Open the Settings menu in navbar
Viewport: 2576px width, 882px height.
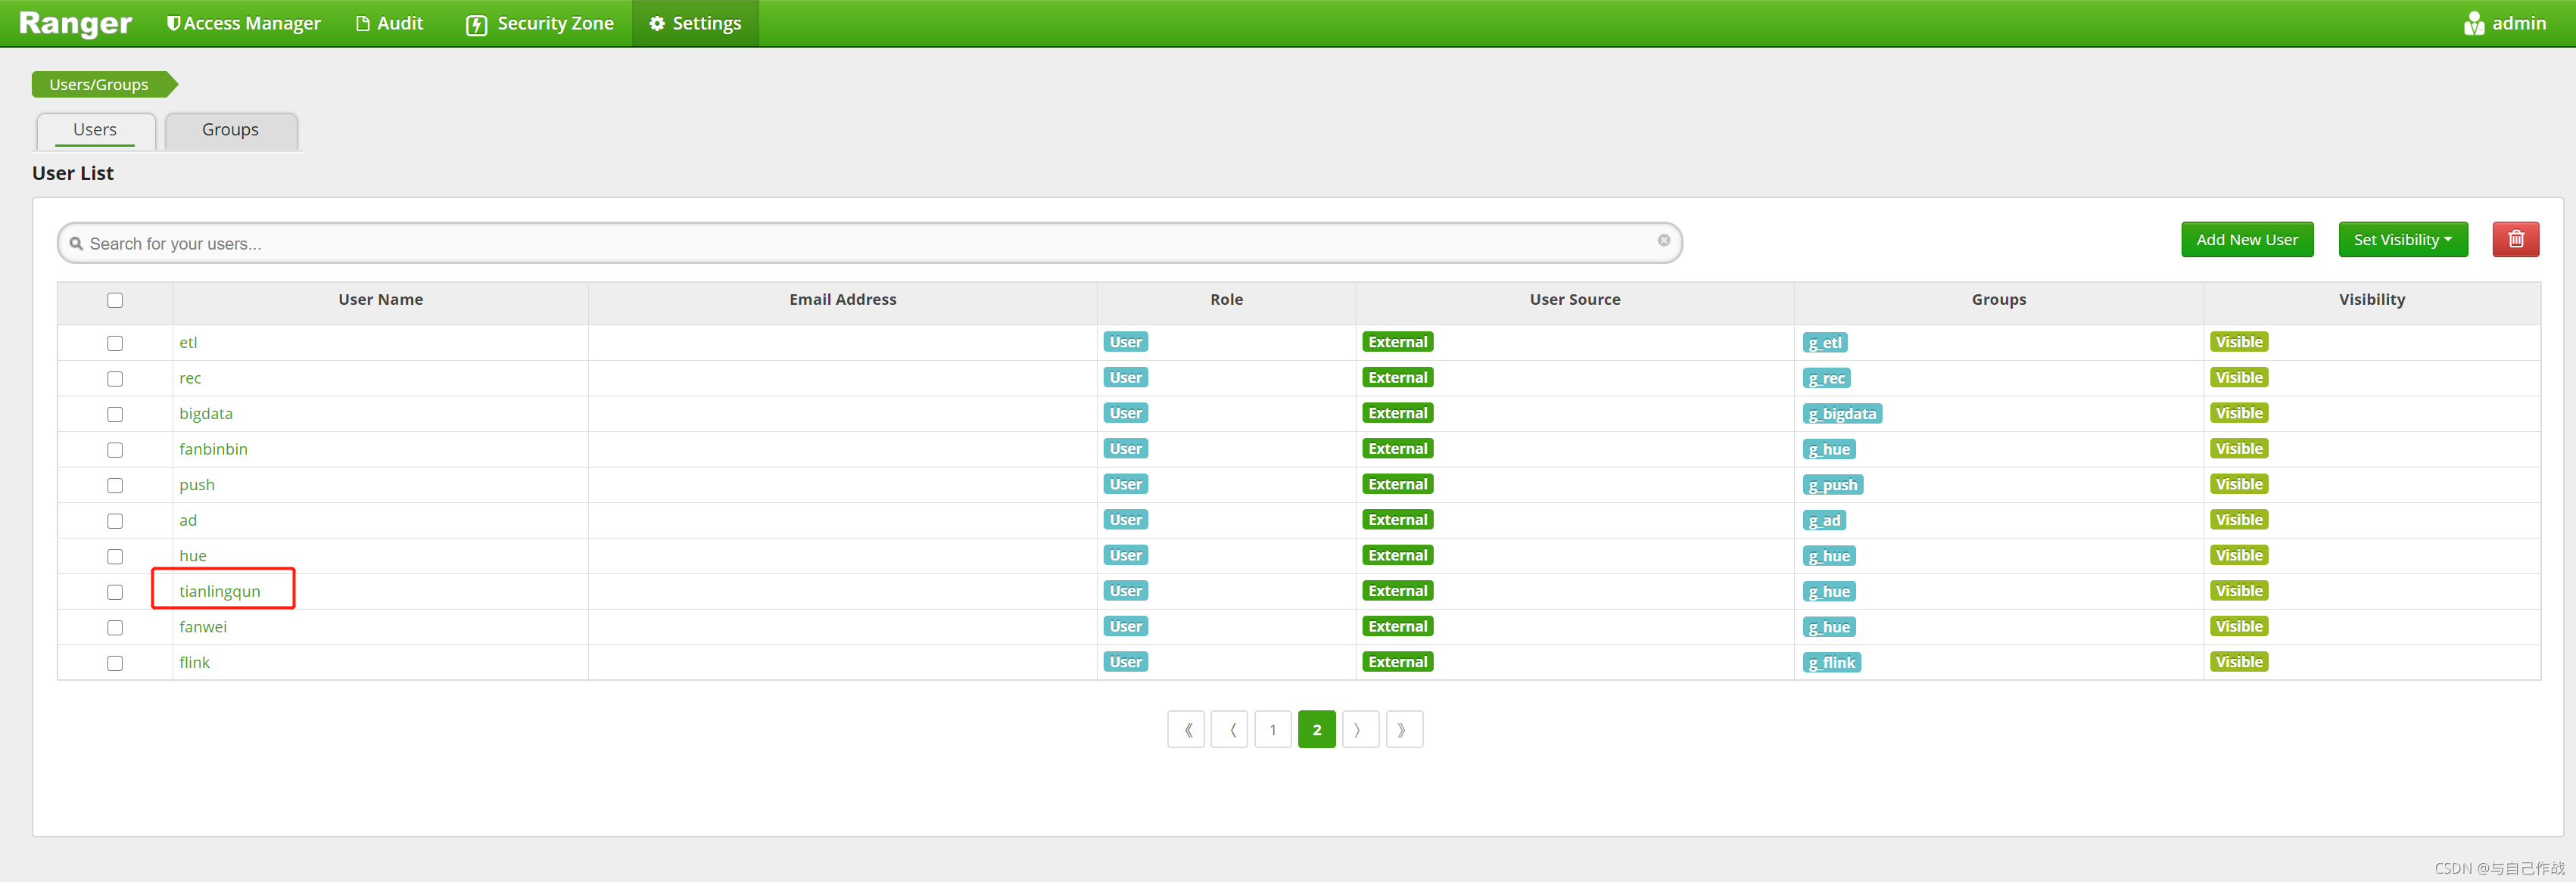point(695,23)
